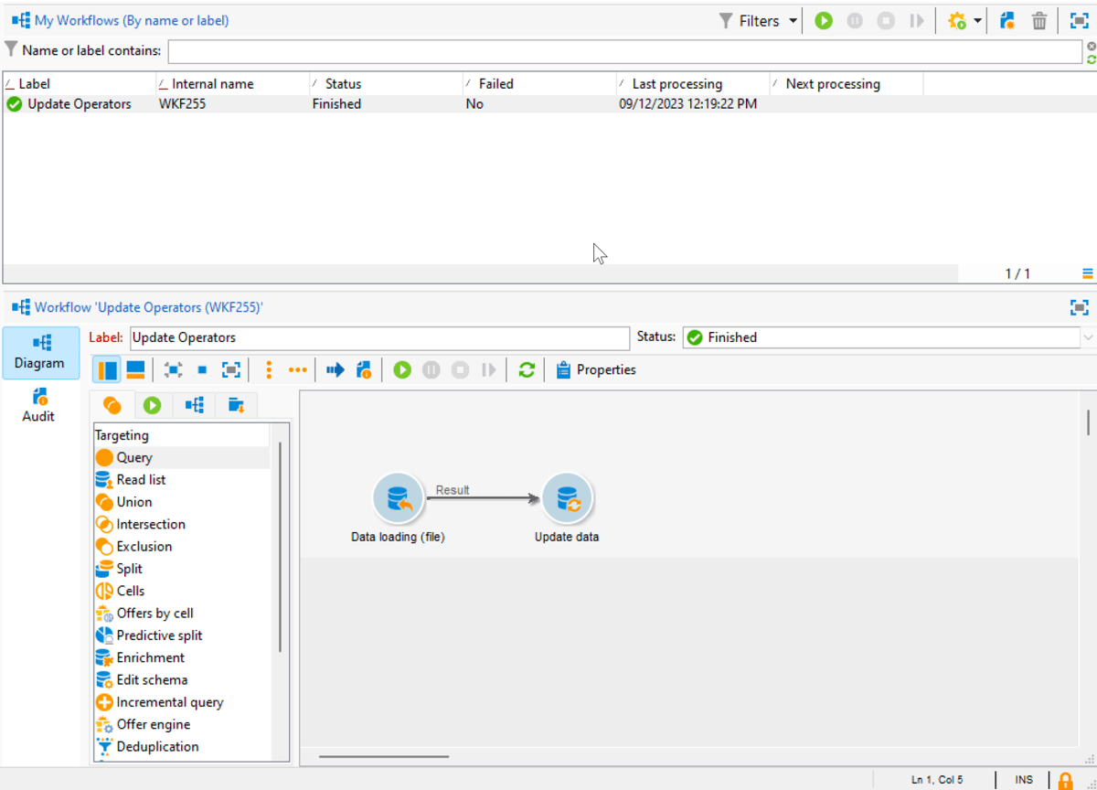Viewport: 1097px width, 790px height.
Task: Click the Data loading (file) node
Action: [x=398, y=499]
